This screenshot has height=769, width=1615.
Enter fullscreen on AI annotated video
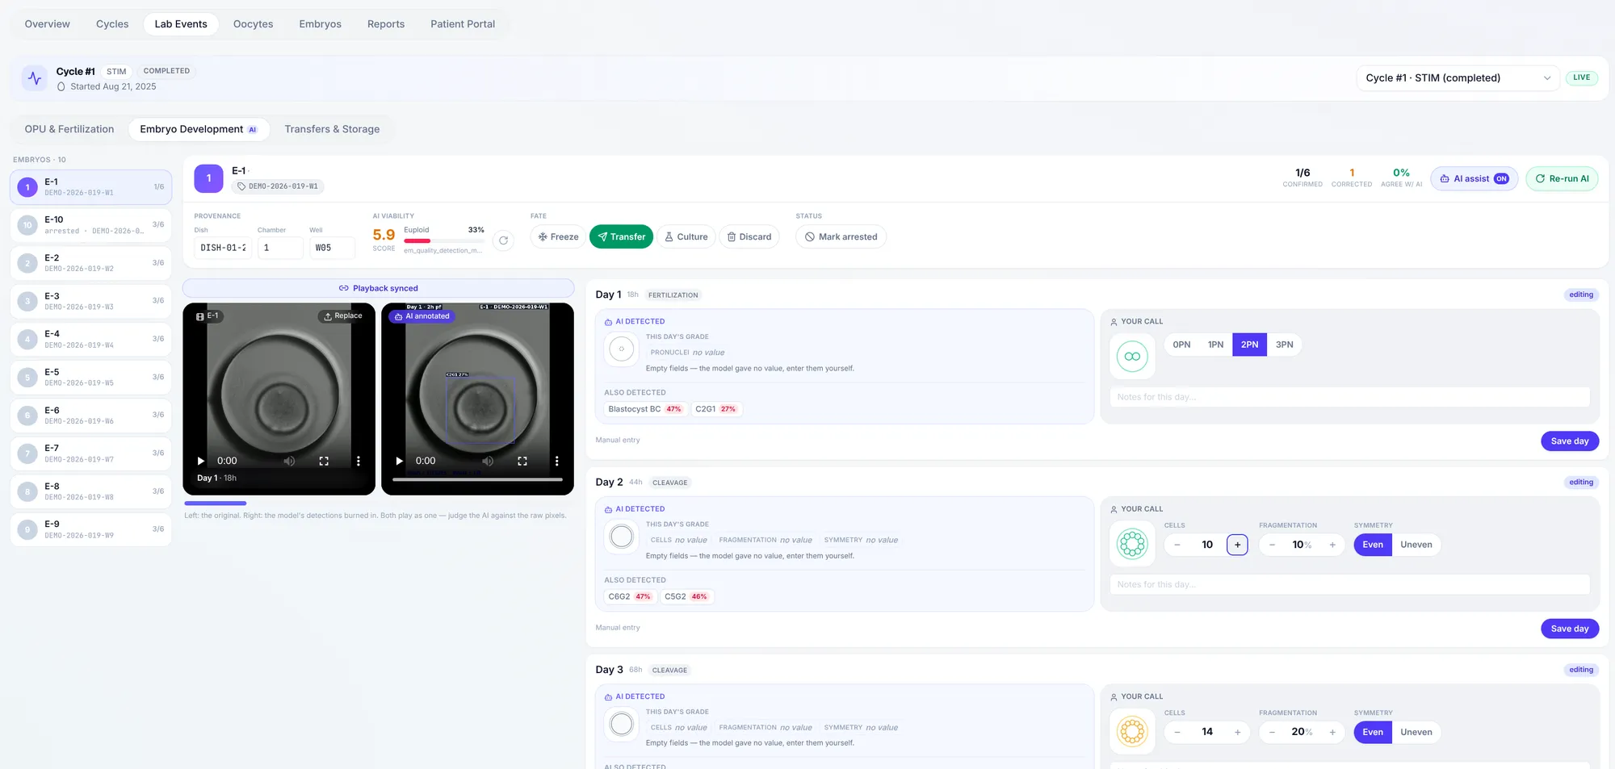click(x=522, y=461)
